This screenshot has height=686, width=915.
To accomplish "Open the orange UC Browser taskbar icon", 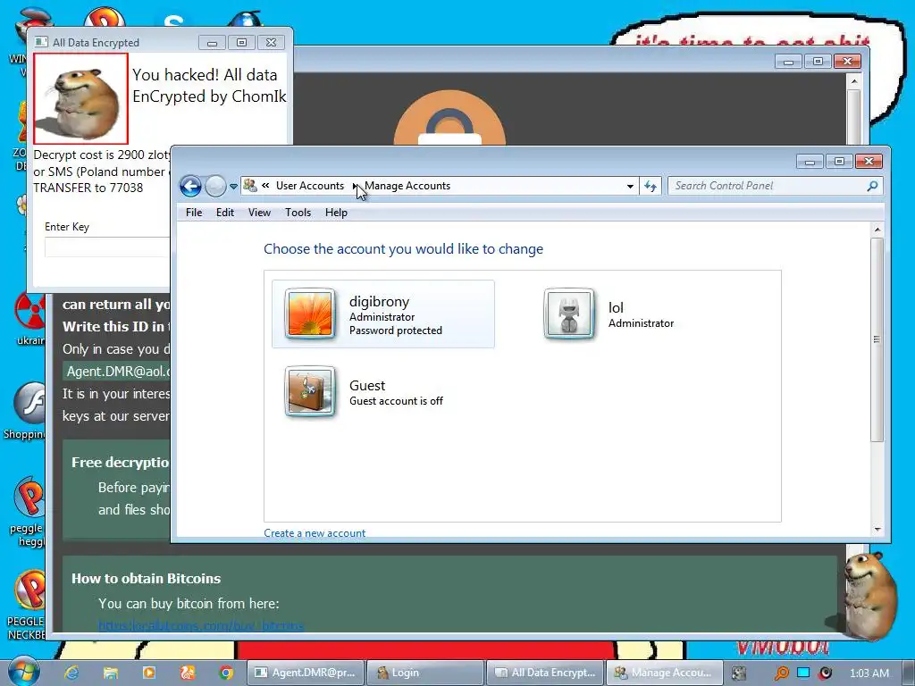I will pyautogui.click(x=188, y=673).
